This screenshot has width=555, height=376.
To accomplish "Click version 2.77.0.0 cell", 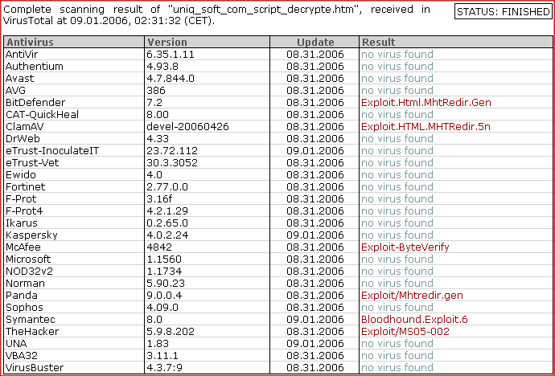I will tap(167, 186).
